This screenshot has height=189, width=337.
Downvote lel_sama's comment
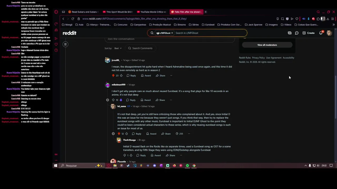click(126, 134)
